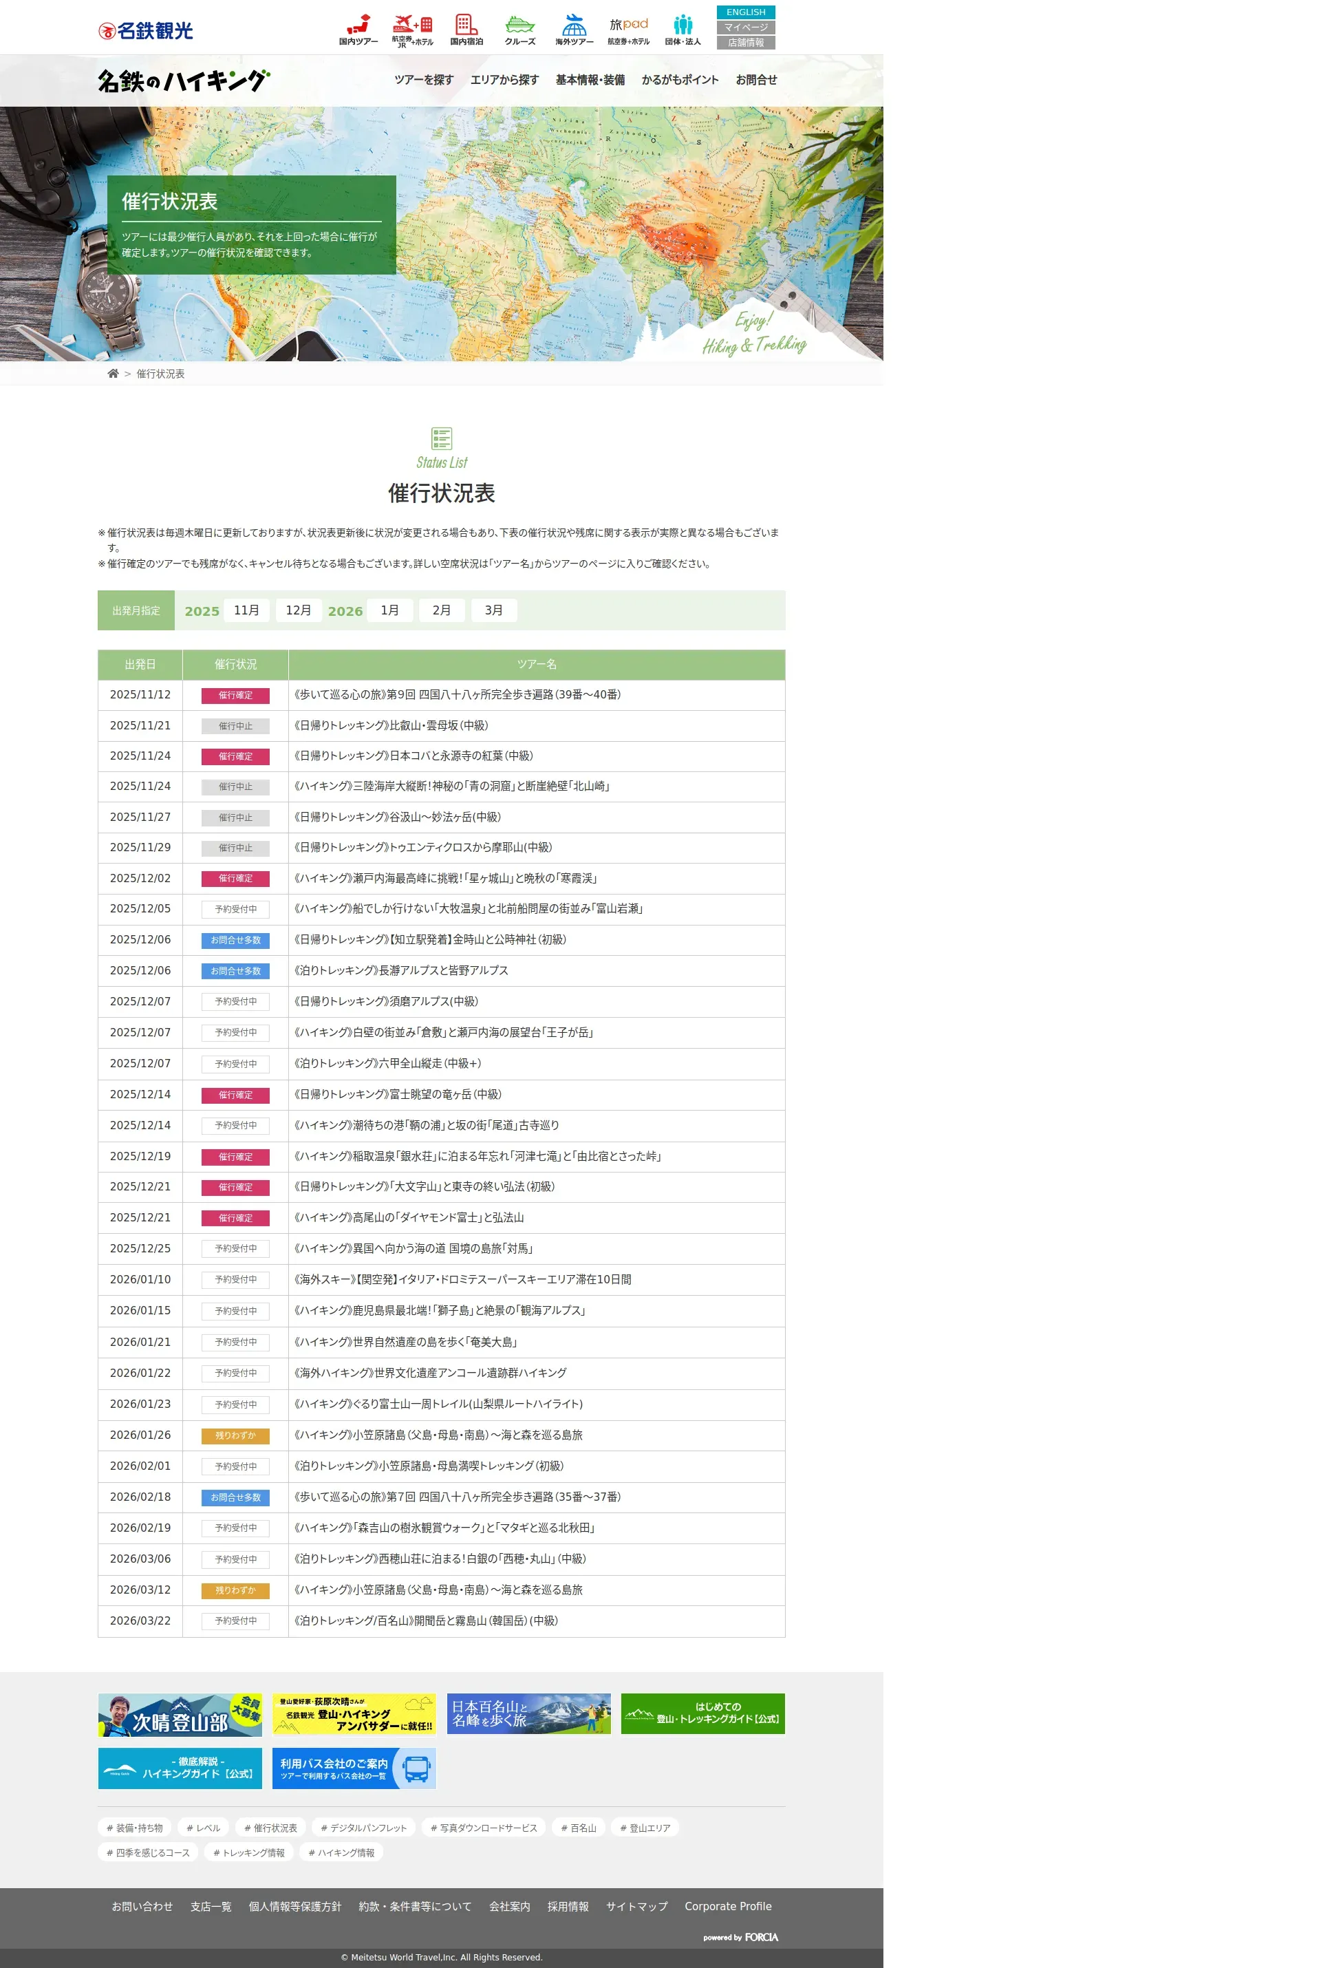Go to home via breadcrumb house icon
Viewport: 1321px width, 1968px height.
(113, 373)
